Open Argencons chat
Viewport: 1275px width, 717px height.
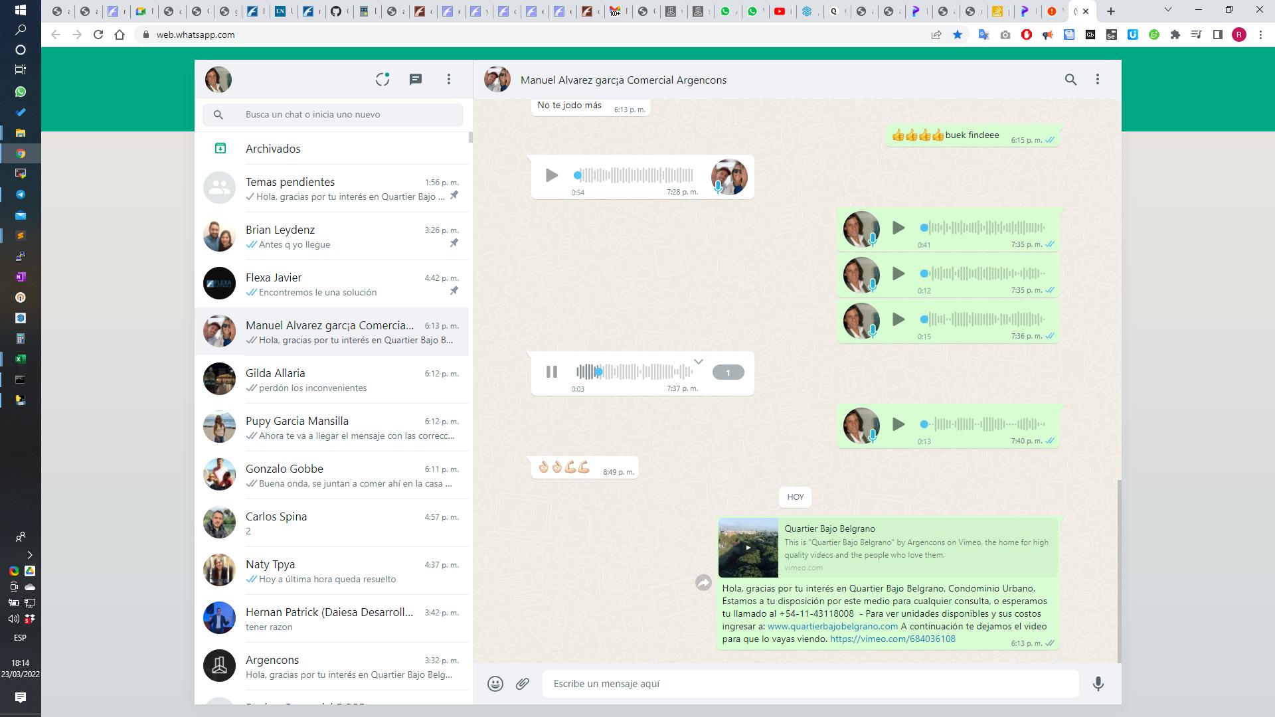click(x=332, y=667)
